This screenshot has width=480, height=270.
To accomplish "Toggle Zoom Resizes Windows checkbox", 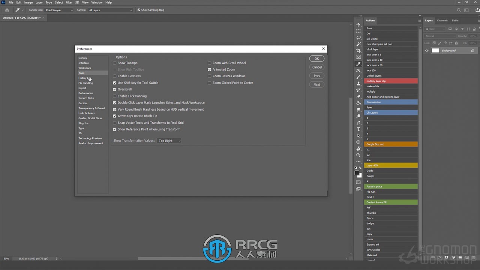I will 210,76.
